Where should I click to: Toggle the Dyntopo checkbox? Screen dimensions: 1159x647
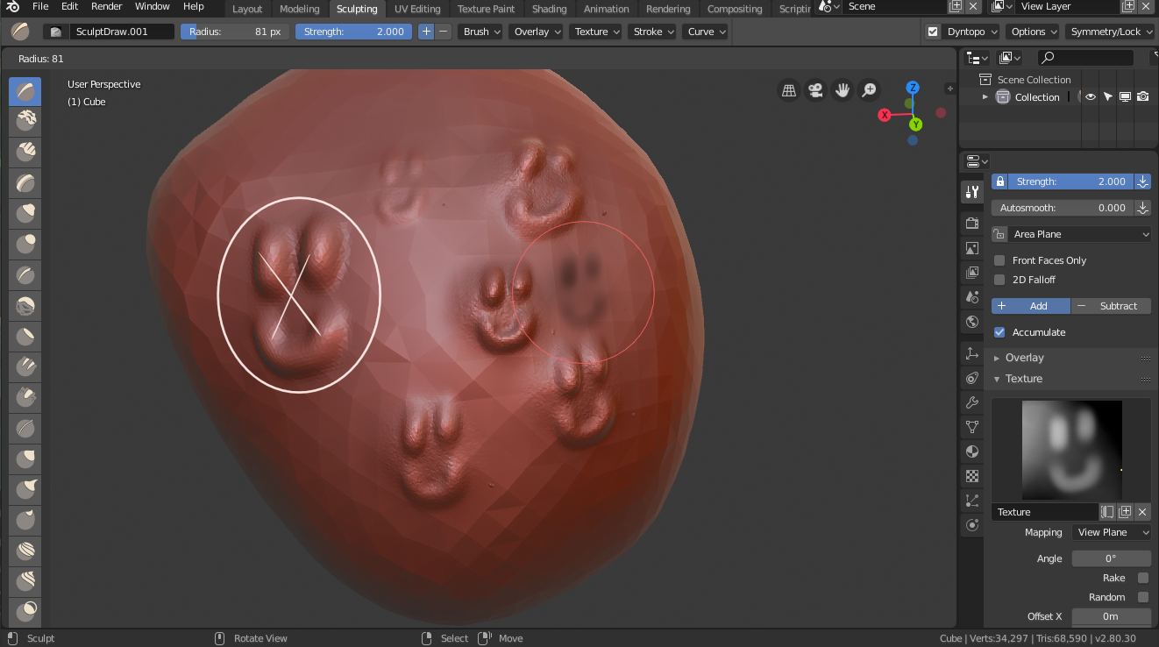933,32
